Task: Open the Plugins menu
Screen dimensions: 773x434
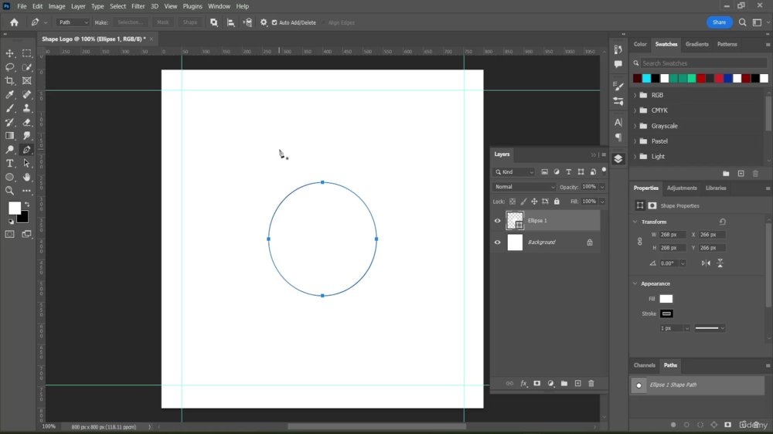Action: (x=192, y=6)
